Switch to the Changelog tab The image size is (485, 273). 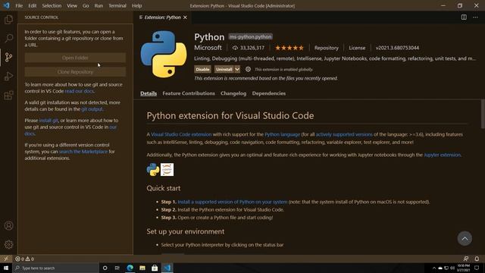[x=233, y=93]
